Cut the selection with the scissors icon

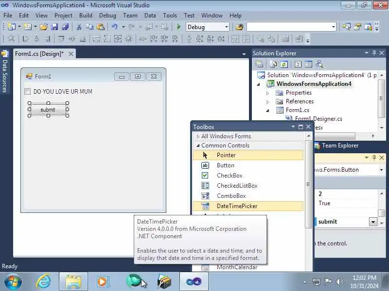tap(79, 27)
